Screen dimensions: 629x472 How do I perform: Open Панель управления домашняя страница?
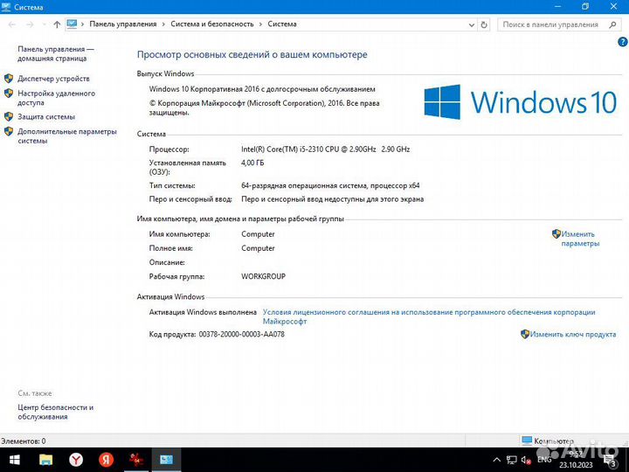click(55, 53)
